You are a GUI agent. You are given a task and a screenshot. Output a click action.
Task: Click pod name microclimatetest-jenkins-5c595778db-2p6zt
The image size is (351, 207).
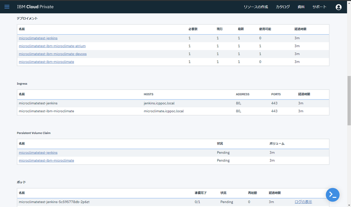pos(54,202)
